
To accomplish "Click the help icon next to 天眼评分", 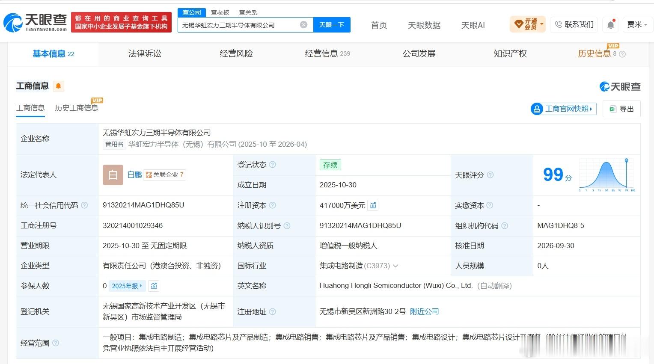I will (490, 175).
